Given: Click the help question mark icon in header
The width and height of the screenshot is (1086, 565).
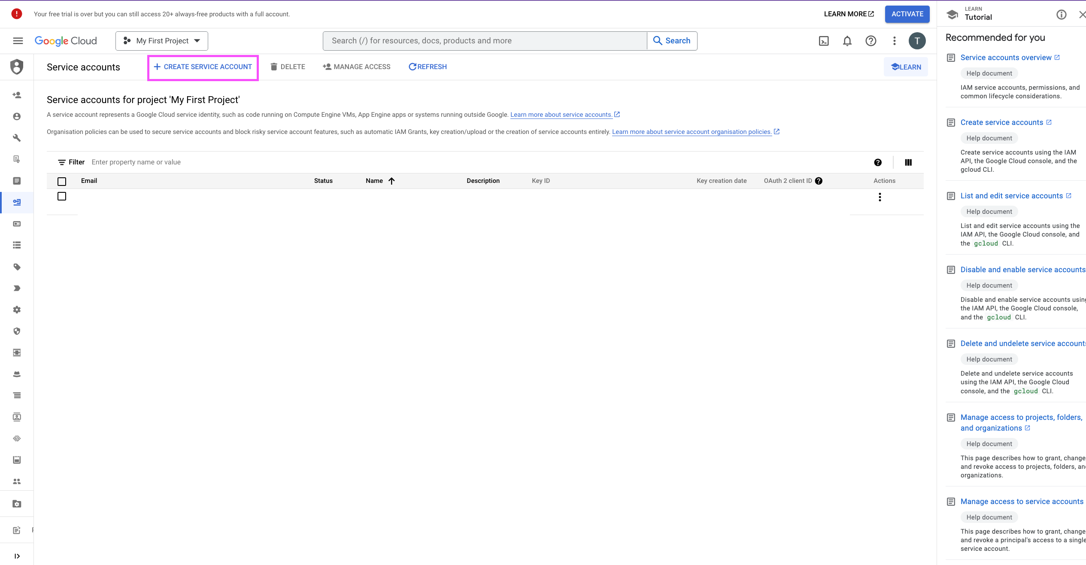Looking at the screenshot, I should [x=871, y=41].
